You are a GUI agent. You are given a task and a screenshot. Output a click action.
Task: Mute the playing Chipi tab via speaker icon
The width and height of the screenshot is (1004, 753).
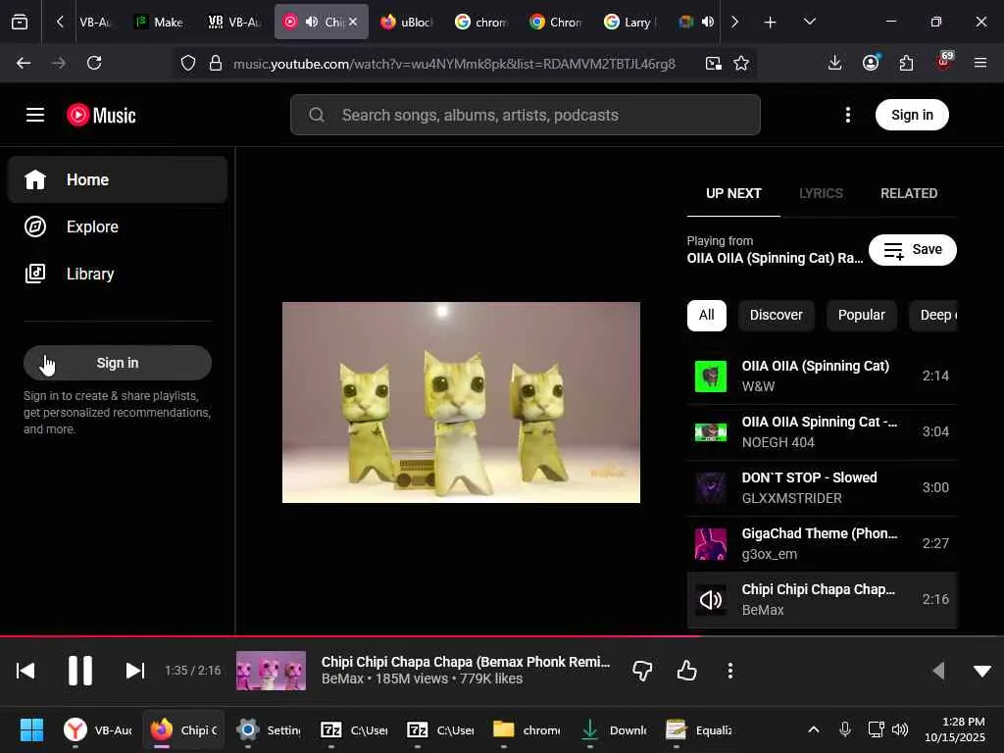pyautogui.click(x=312, y=22)
